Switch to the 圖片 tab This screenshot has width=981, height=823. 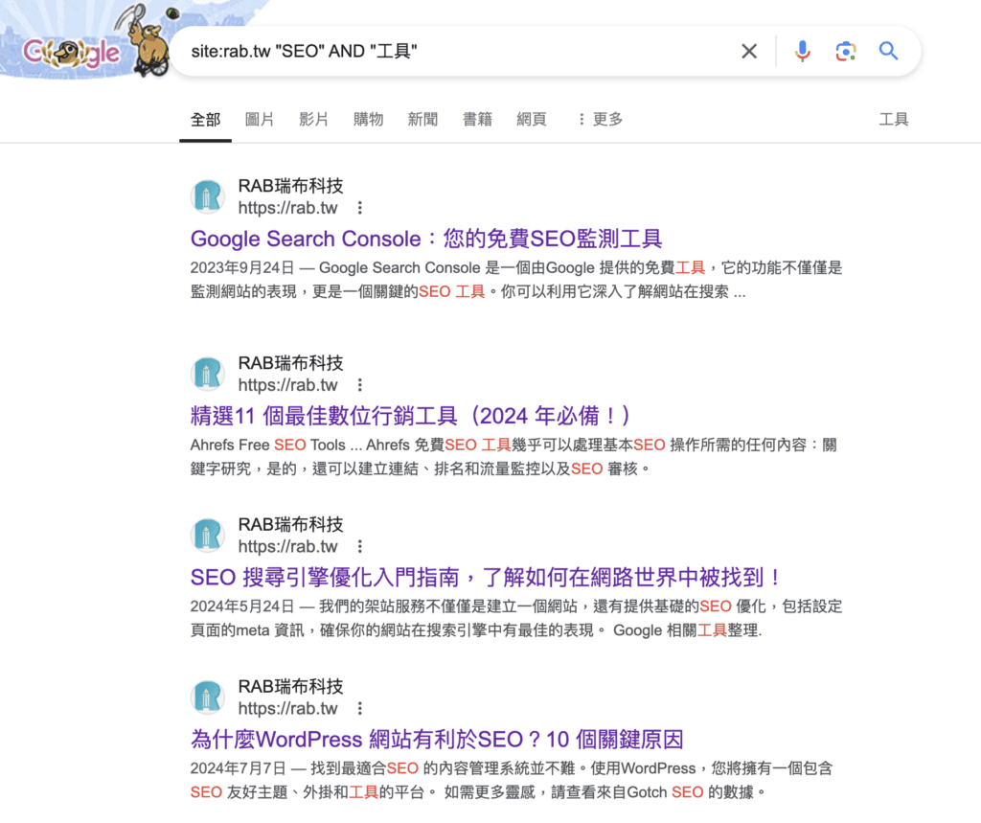[x=259, y=119]
